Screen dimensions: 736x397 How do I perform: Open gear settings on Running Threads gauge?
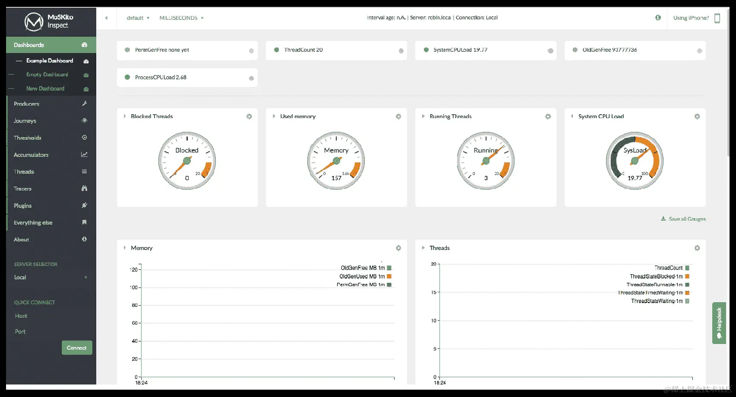click(x=548, y=116)
